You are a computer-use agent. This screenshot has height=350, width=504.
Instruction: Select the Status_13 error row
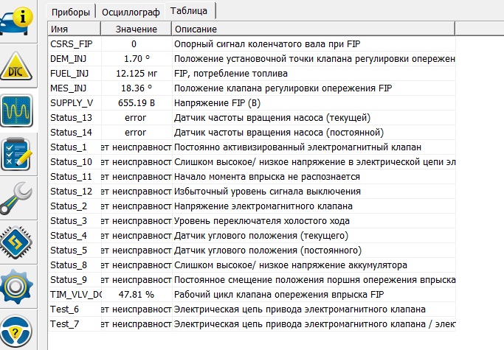pos(252,117)
